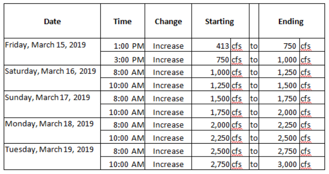
Task: Select the Tuesday, March 19, 2019 cell
Action: (x=49, y=149)
